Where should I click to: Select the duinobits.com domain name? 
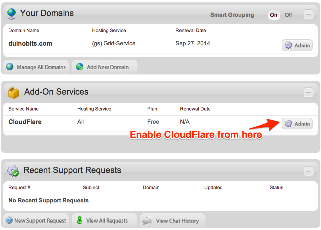(x=30, y=43)
